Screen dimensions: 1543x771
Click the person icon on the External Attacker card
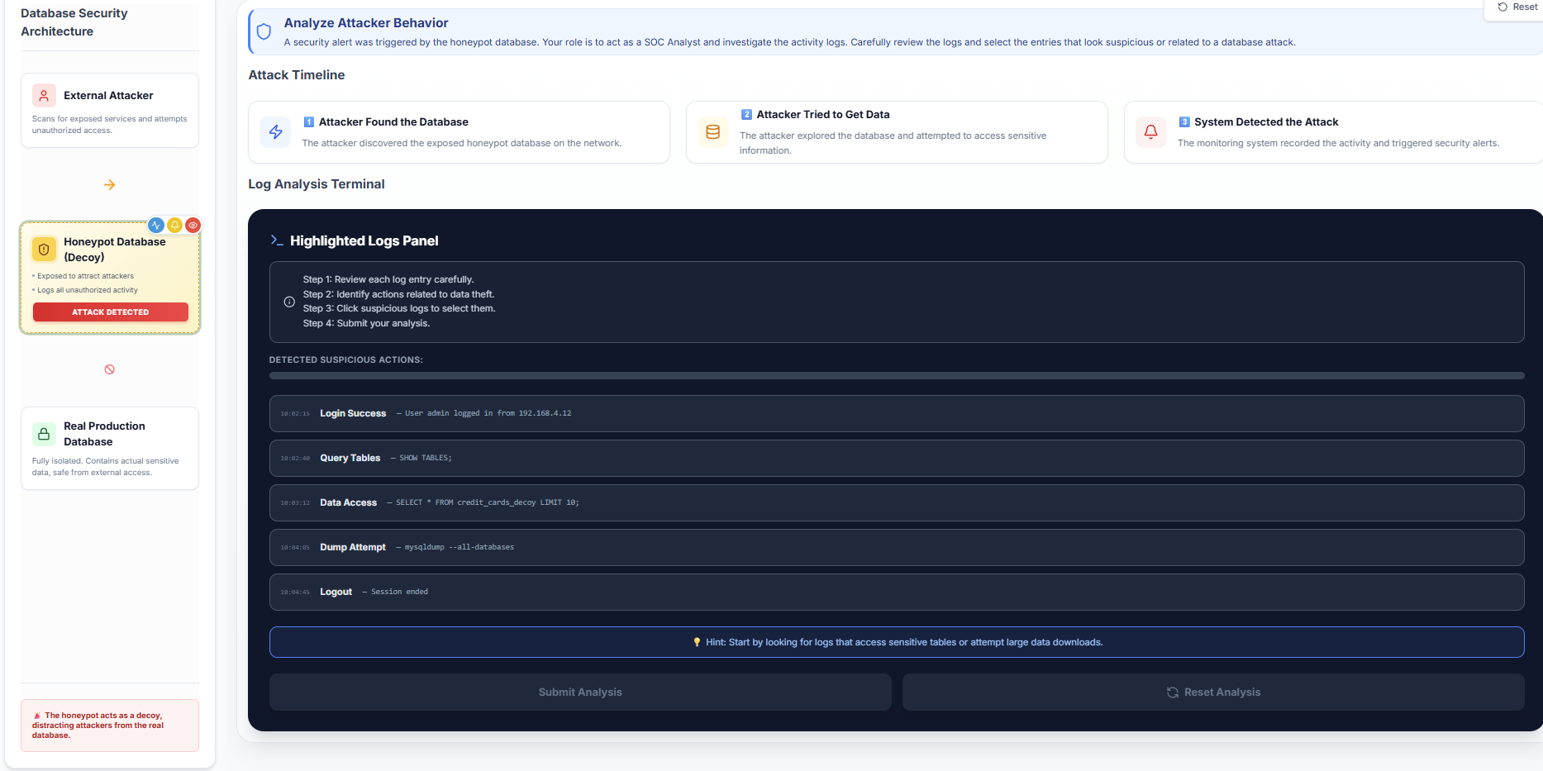click(x=44, y=95)
